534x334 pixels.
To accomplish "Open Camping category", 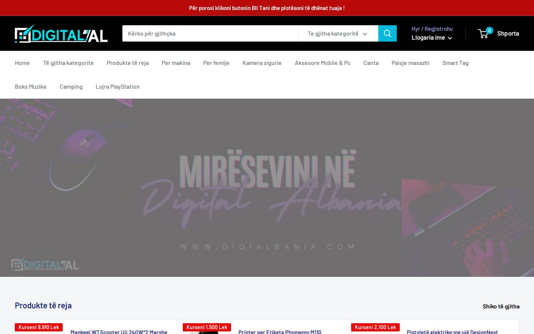I will (71, 86).
